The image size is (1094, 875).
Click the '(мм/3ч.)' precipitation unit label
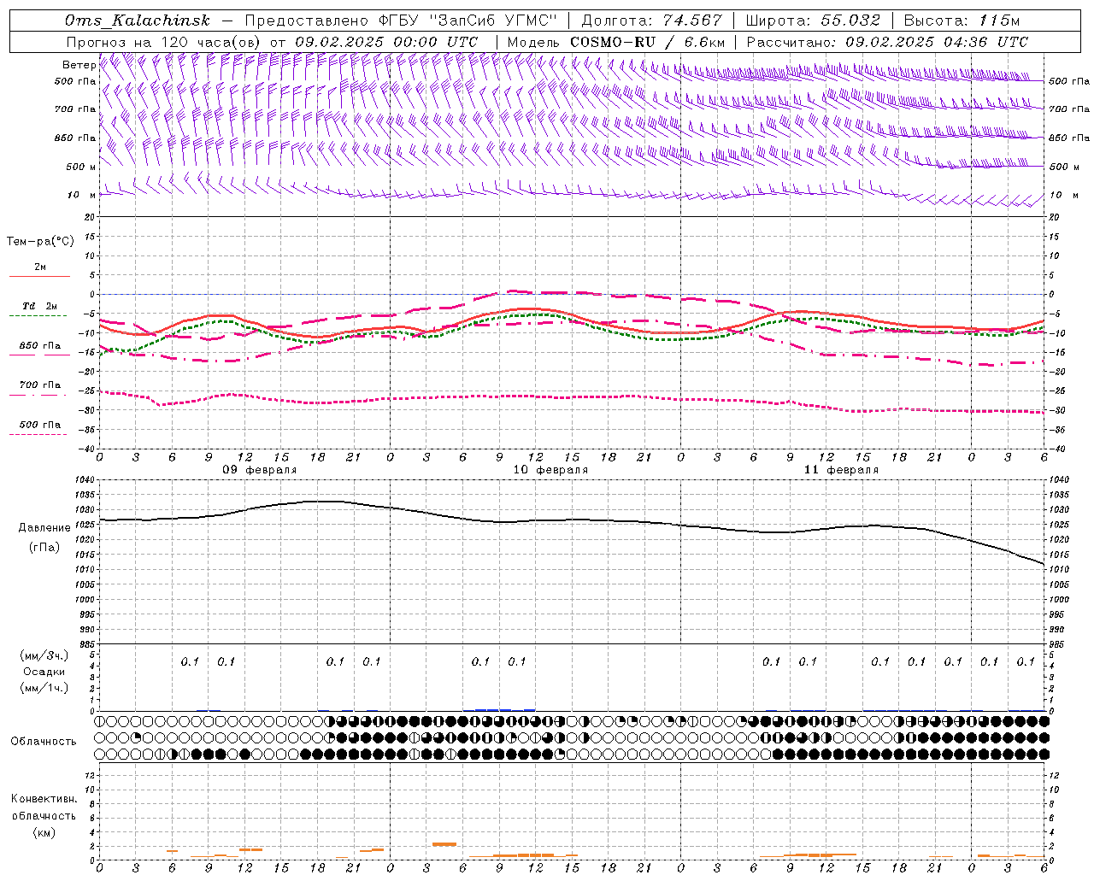click(x=44, y=656)
